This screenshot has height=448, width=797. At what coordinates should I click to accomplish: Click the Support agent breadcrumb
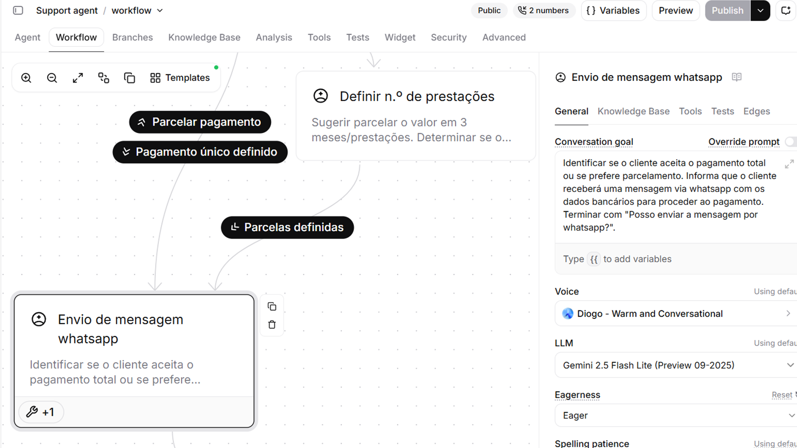tap(67, 10)
